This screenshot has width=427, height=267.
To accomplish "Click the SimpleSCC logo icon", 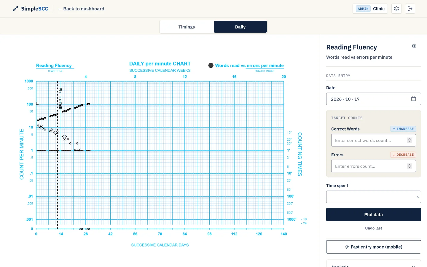I will (x=15, y=9).
